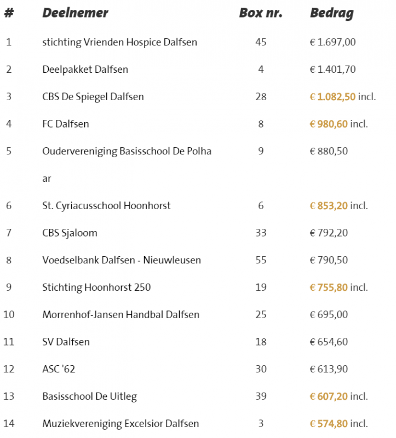Click the € 1.697,00 amount

332,42
